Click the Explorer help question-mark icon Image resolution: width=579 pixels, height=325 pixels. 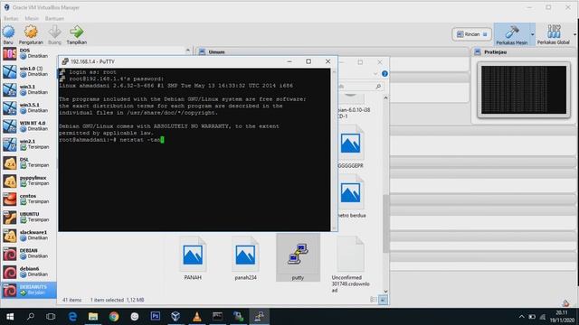click(x=384, y=74)
